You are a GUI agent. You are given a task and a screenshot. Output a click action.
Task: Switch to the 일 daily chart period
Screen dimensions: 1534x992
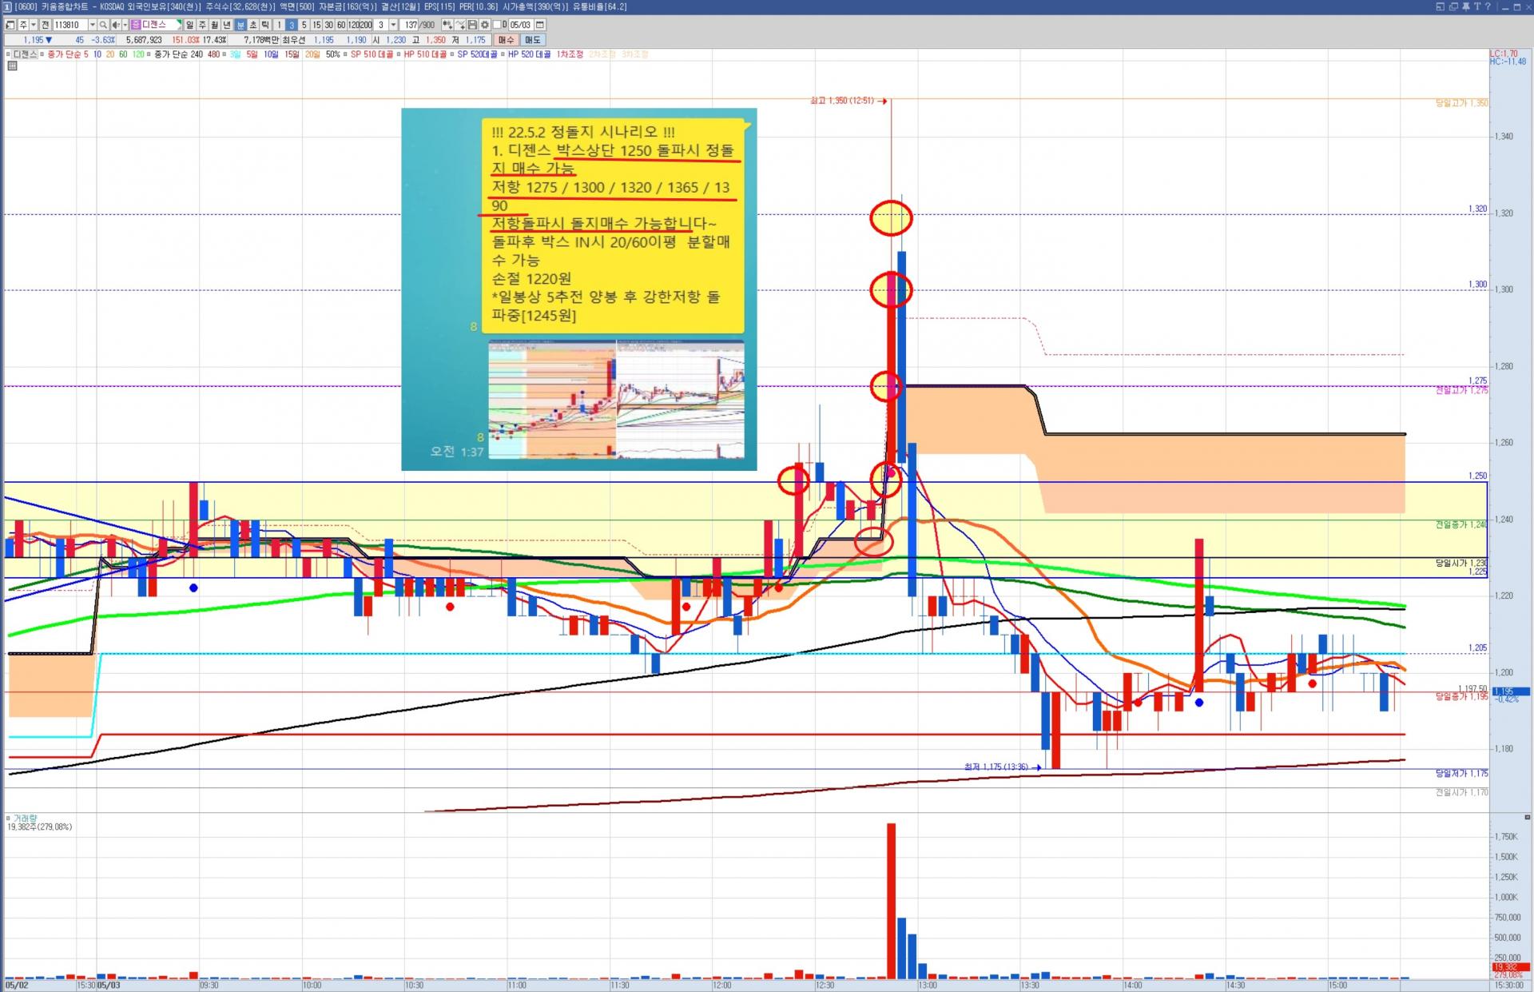pyautogui.click(x=189, y=25)
